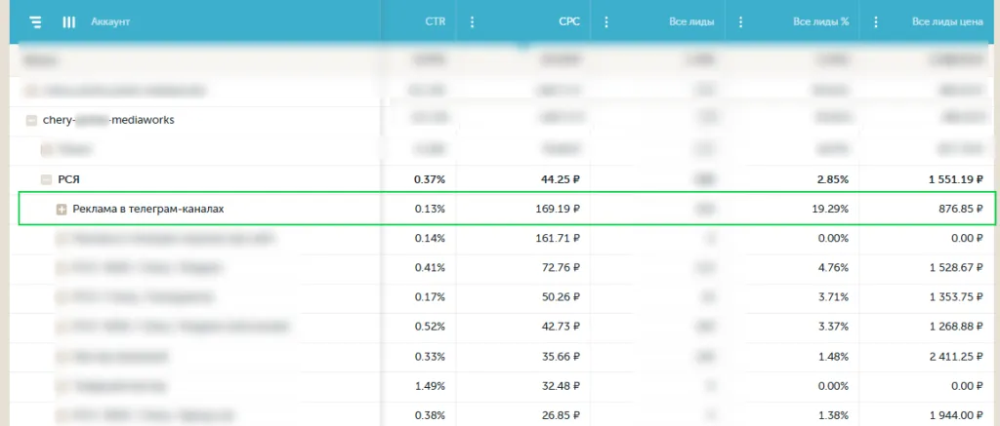Collapse the РСЯ group
Screen dimensions: 1000x426
[x=46, y=179]
